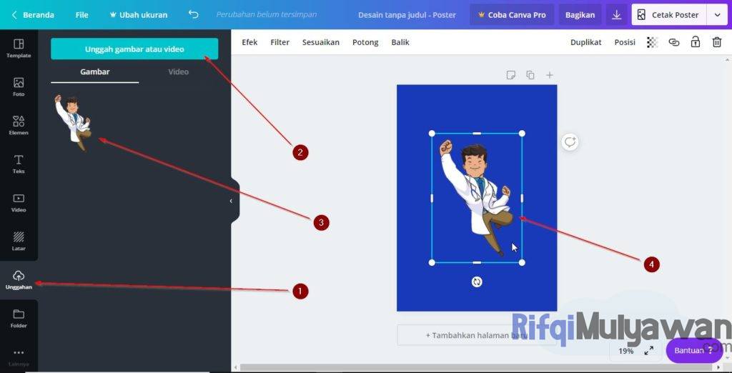Open the Video sidebar panel
The image size is (732, 373).
click(x=19, y=203)
